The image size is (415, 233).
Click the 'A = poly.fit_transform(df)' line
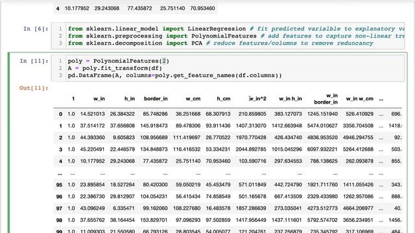(115, 68)
